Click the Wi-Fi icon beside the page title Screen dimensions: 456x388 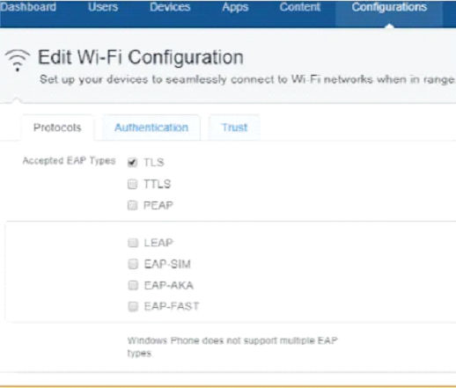18,60
